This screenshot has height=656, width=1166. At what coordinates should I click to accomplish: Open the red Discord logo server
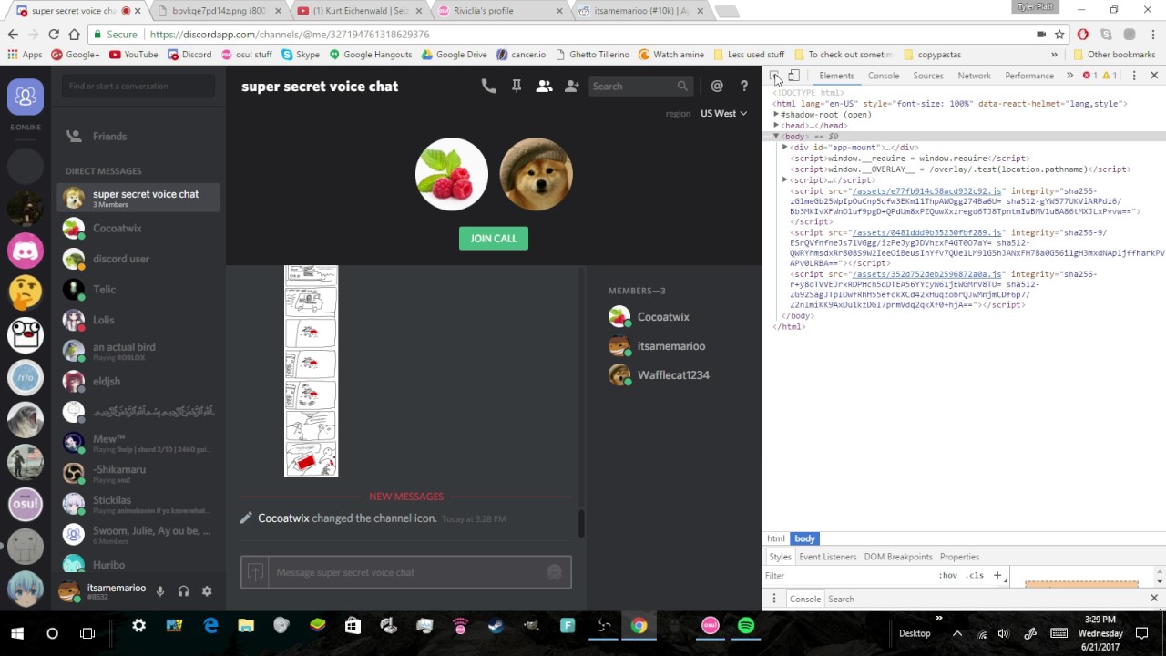point(26,251)
